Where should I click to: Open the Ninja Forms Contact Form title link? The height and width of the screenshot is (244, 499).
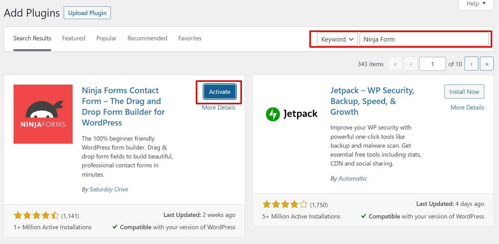(x=123, y=106)
